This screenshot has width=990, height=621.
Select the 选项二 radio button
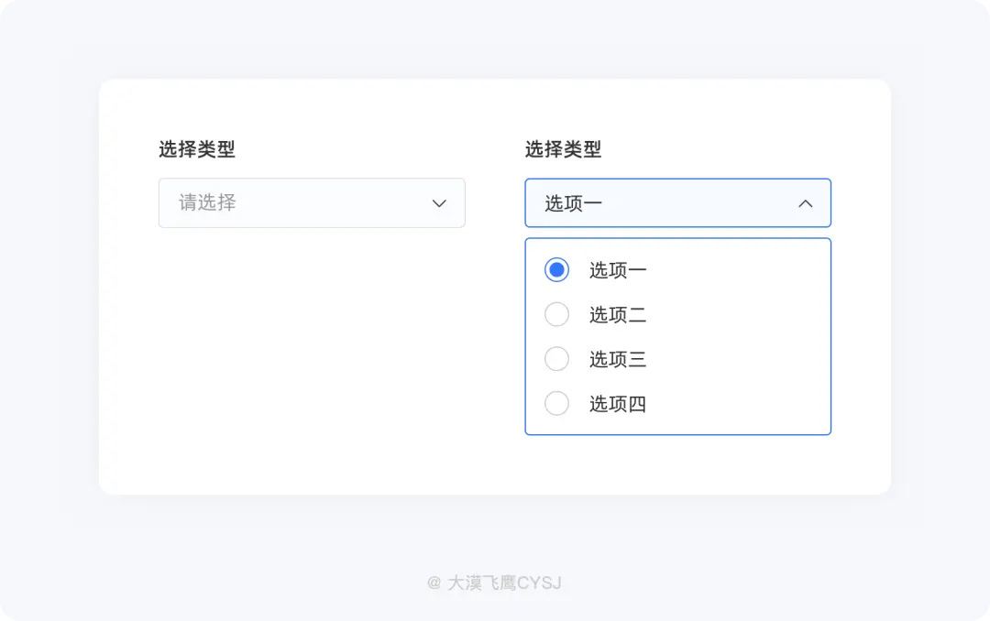[557, 314]
